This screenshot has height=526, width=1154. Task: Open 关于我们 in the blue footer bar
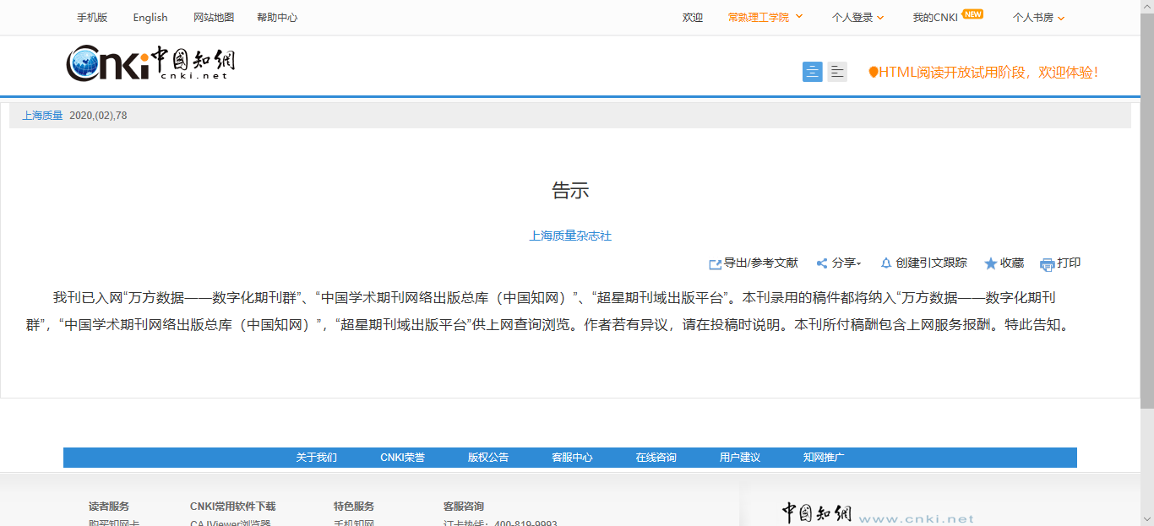(x=316, y=458)
